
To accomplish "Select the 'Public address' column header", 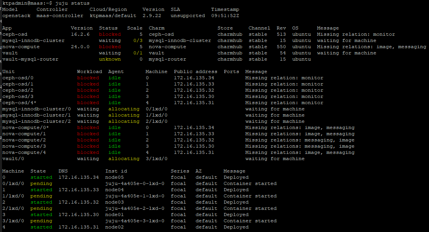I will [x=196, y=72].
